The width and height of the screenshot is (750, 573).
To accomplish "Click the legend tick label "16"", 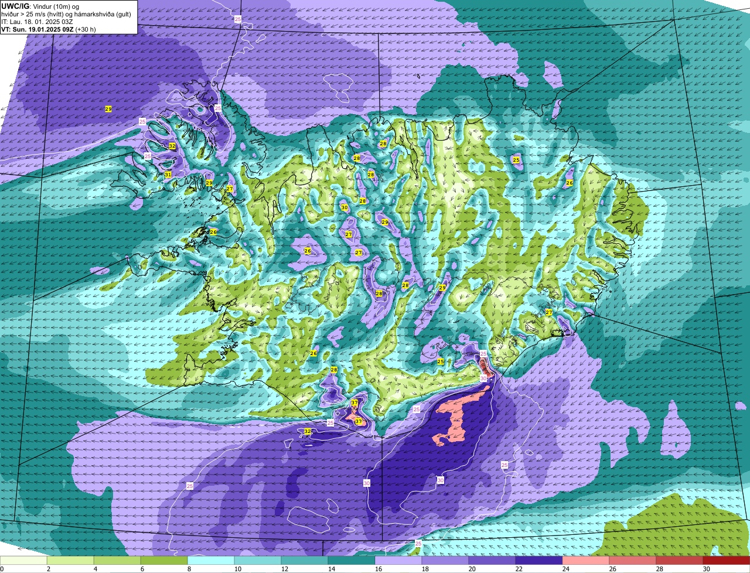I will [x=378, y=569].
